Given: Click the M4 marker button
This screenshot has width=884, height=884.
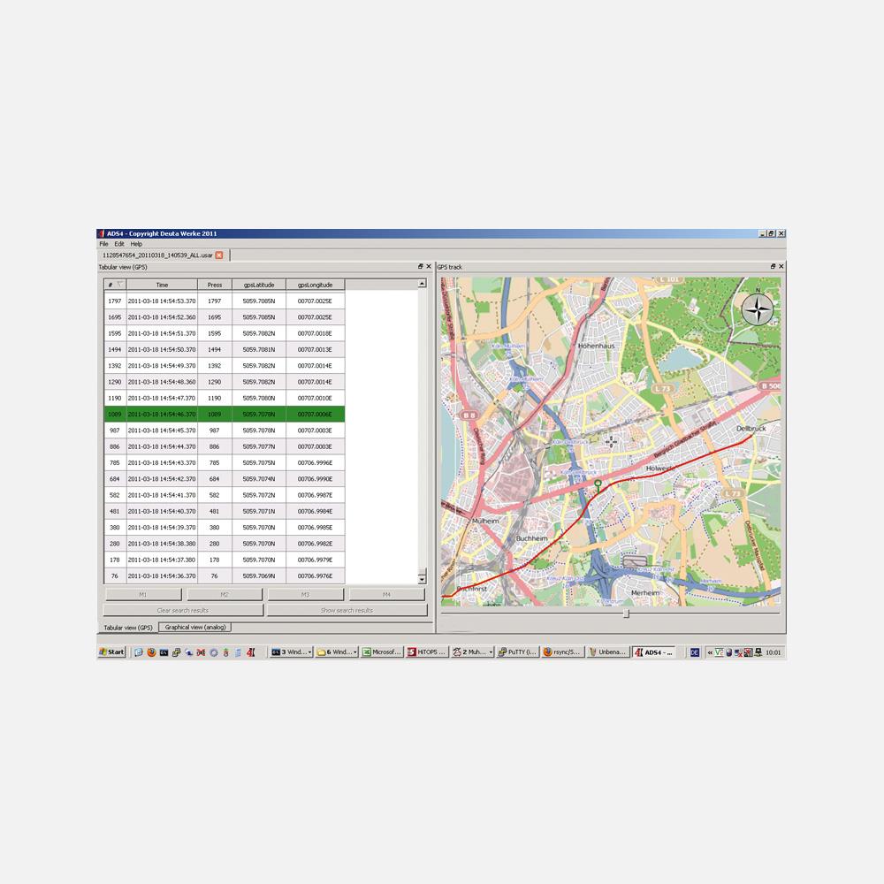Looking at the screenshot, I should click(x=387, y=594).
